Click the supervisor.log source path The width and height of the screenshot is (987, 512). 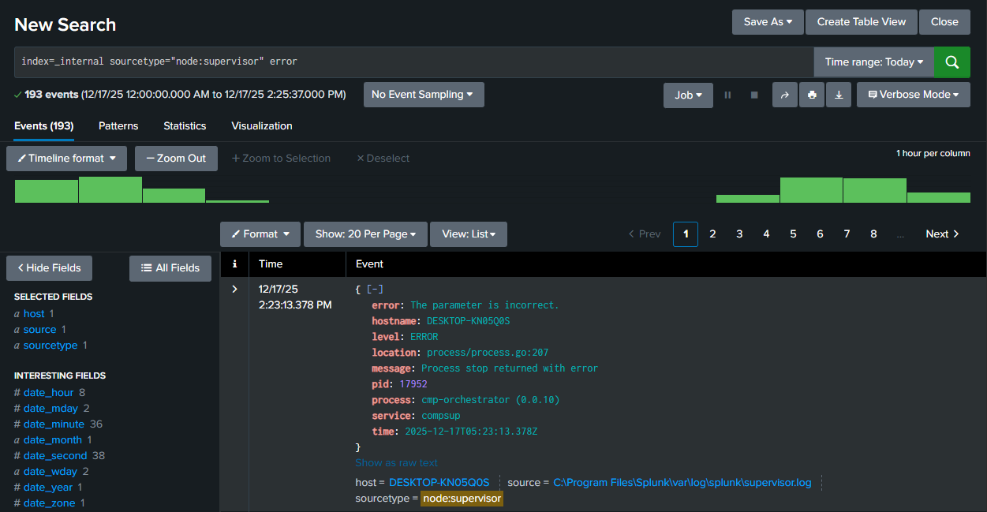682,483
